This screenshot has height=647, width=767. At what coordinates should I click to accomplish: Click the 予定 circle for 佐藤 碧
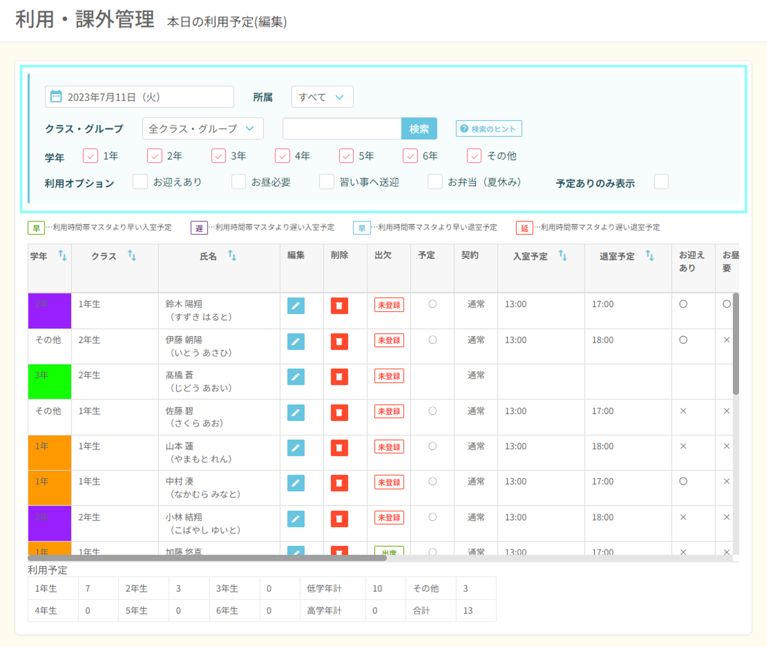432,411
